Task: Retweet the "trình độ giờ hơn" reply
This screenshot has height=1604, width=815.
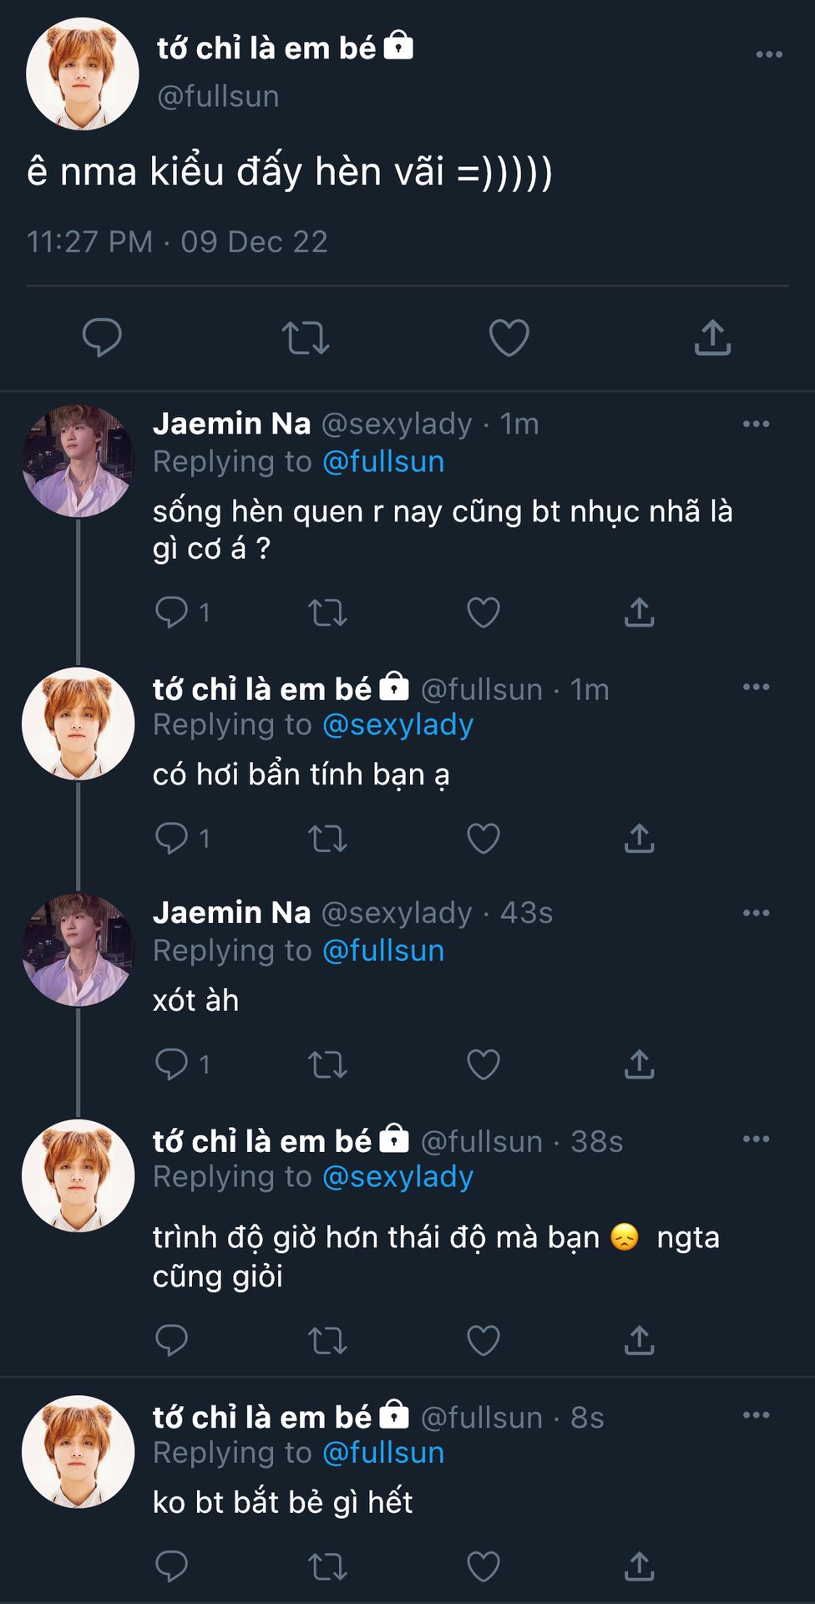Action: tap(327, 1340)
